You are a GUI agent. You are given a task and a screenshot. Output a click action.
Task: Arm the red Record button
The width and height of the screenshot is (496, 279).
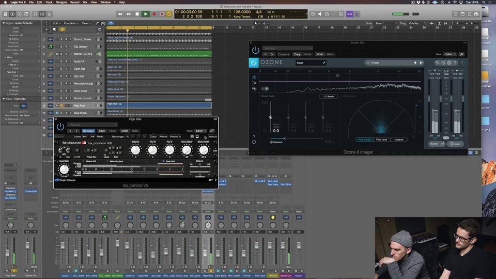(x=154, y=14)
